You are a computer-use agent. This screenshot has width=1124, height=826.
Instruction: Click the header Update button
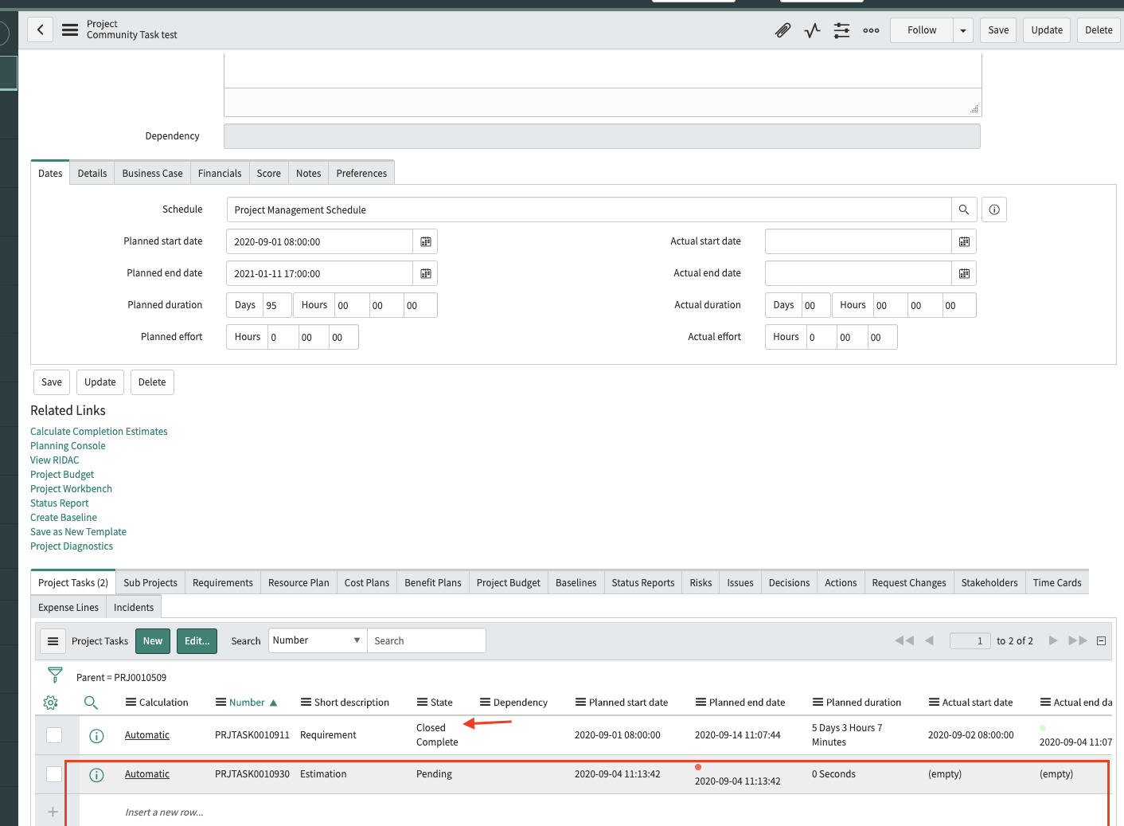[x=1047, y=30]
